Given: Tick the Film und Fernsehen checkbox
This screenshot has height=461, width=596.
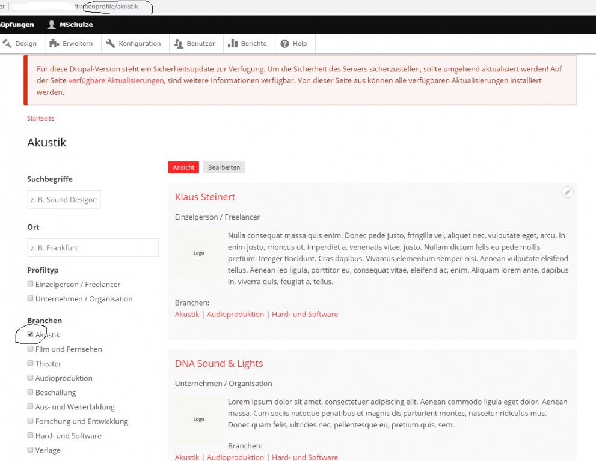Looking at the screenshot, I should click(31, 349).
